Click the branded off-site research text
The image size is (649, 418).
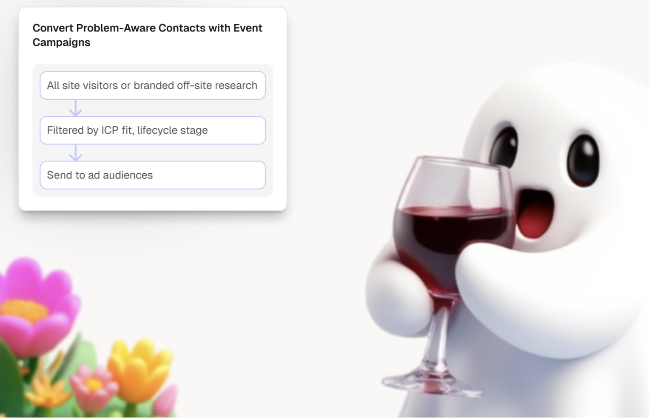click(x=195, y=85)
